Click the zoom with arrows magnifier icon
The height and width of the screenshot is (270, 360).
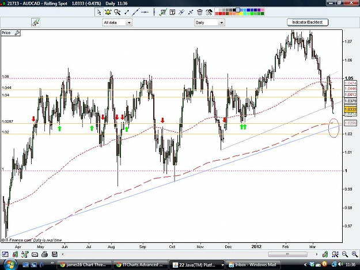335,254
